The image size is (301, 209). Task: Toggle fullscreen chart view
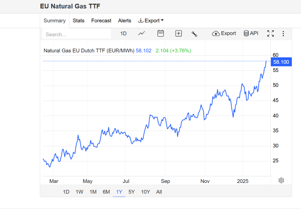click(x=270, y=33)
